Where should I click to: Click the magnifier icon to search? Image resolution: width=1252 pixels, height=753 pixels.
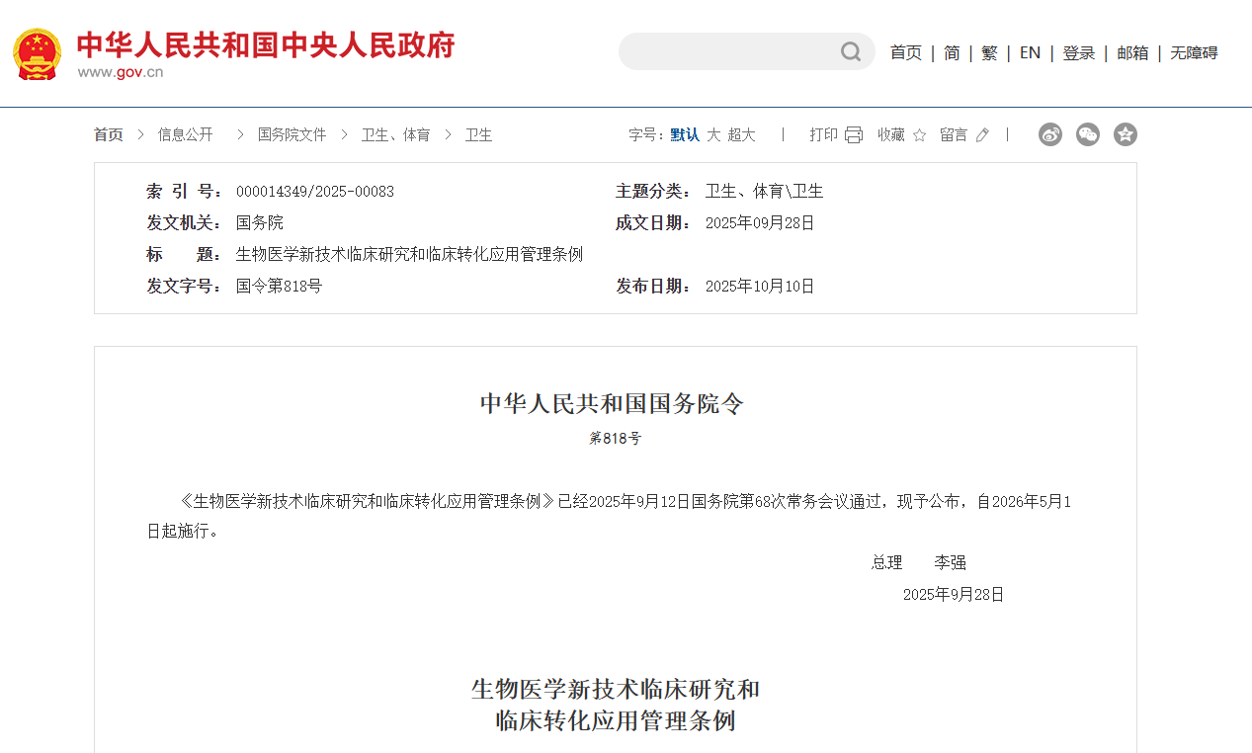pyautogui.click(x=850, y=51)
